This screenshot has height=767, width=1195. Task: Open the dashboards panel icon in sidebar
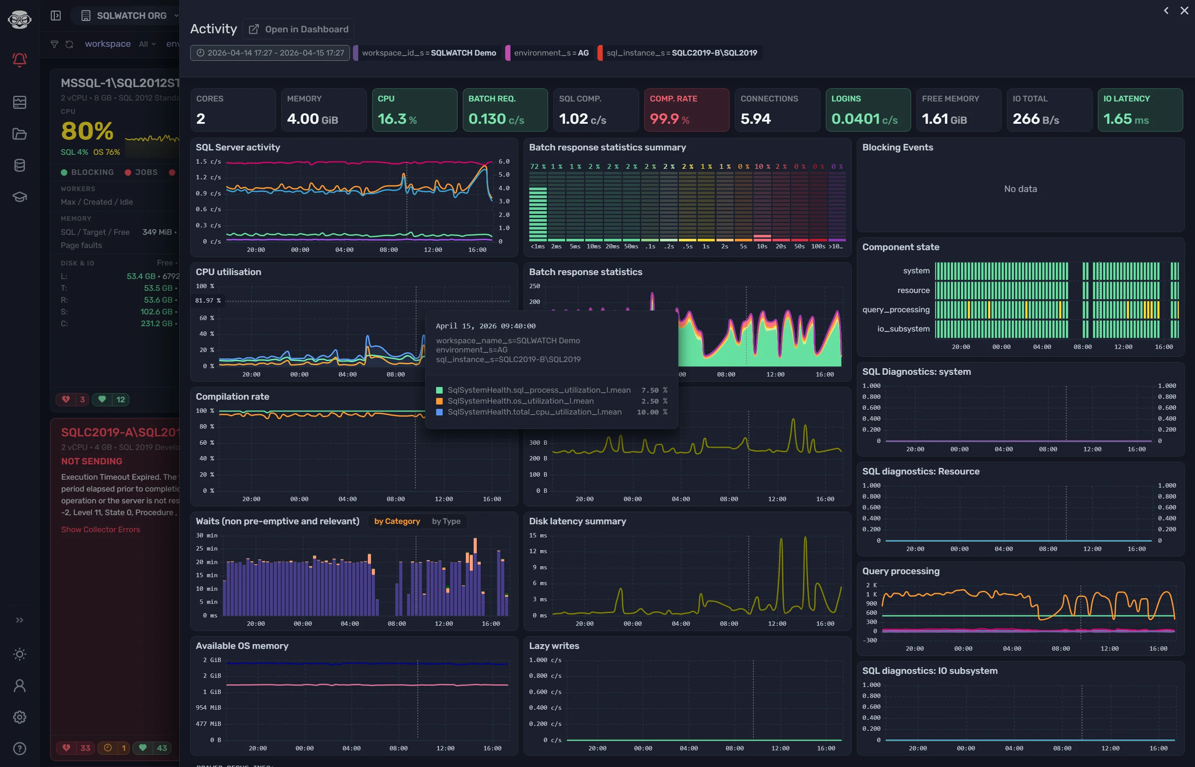(19, 102)
